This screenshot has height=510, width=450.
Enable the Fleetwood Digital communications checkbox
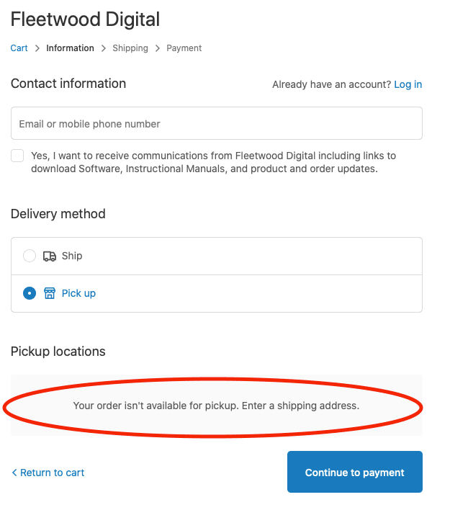coord(18,156)
